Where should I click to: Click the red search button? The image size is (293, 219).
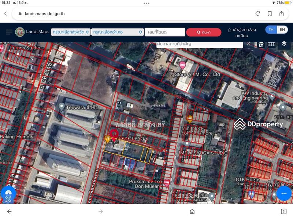coord(204,32)
